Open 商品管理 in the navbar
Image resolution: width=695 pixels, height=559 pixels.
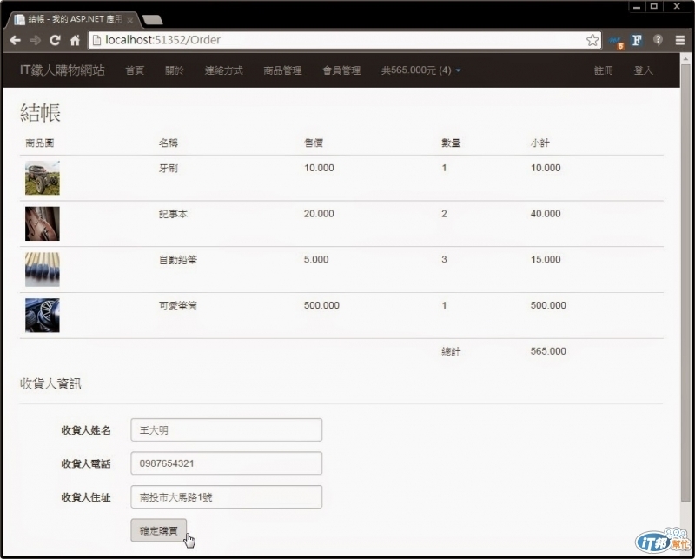pyautogui.click(x=283, y=70)
